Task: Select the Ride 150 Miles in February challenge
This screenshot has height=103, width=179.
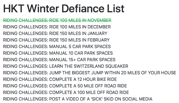Action: pos(56,40)
